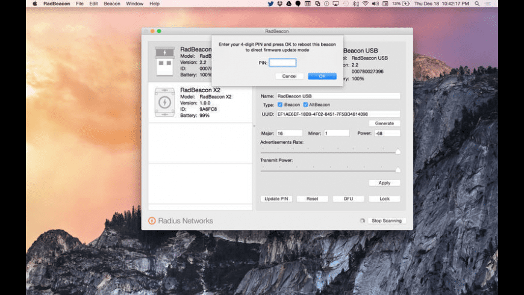
Task: Open the Window menu
Action: pos(135,4)
